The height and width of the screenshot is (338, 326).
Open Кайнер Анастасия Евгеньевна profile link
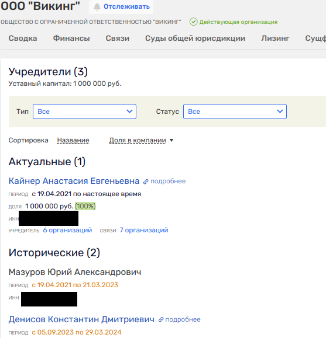click(74, 181)
